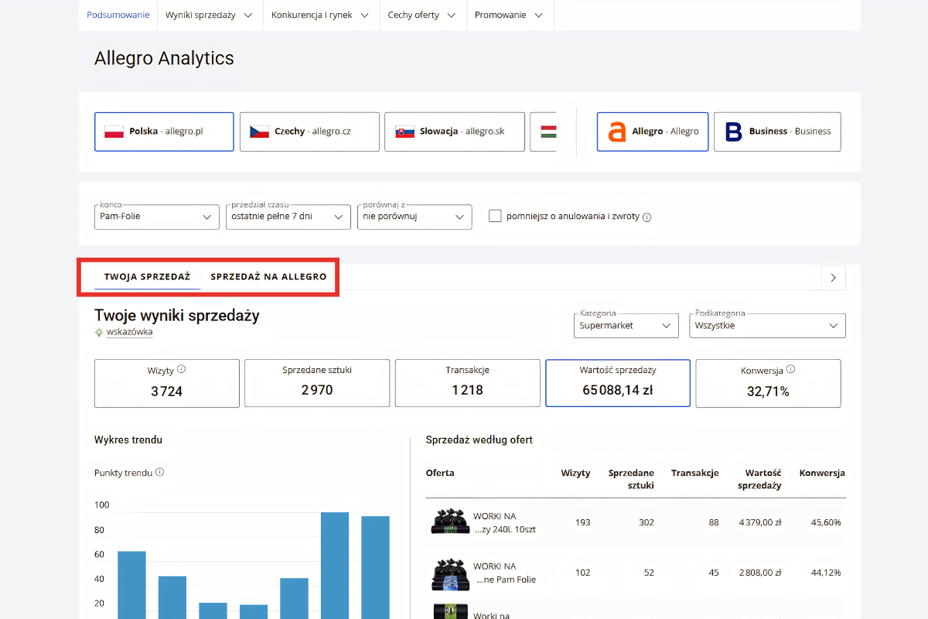This screenshot has width=928, height=619.
Task: Open the wskazówka hint link
Action: (129, 332)
